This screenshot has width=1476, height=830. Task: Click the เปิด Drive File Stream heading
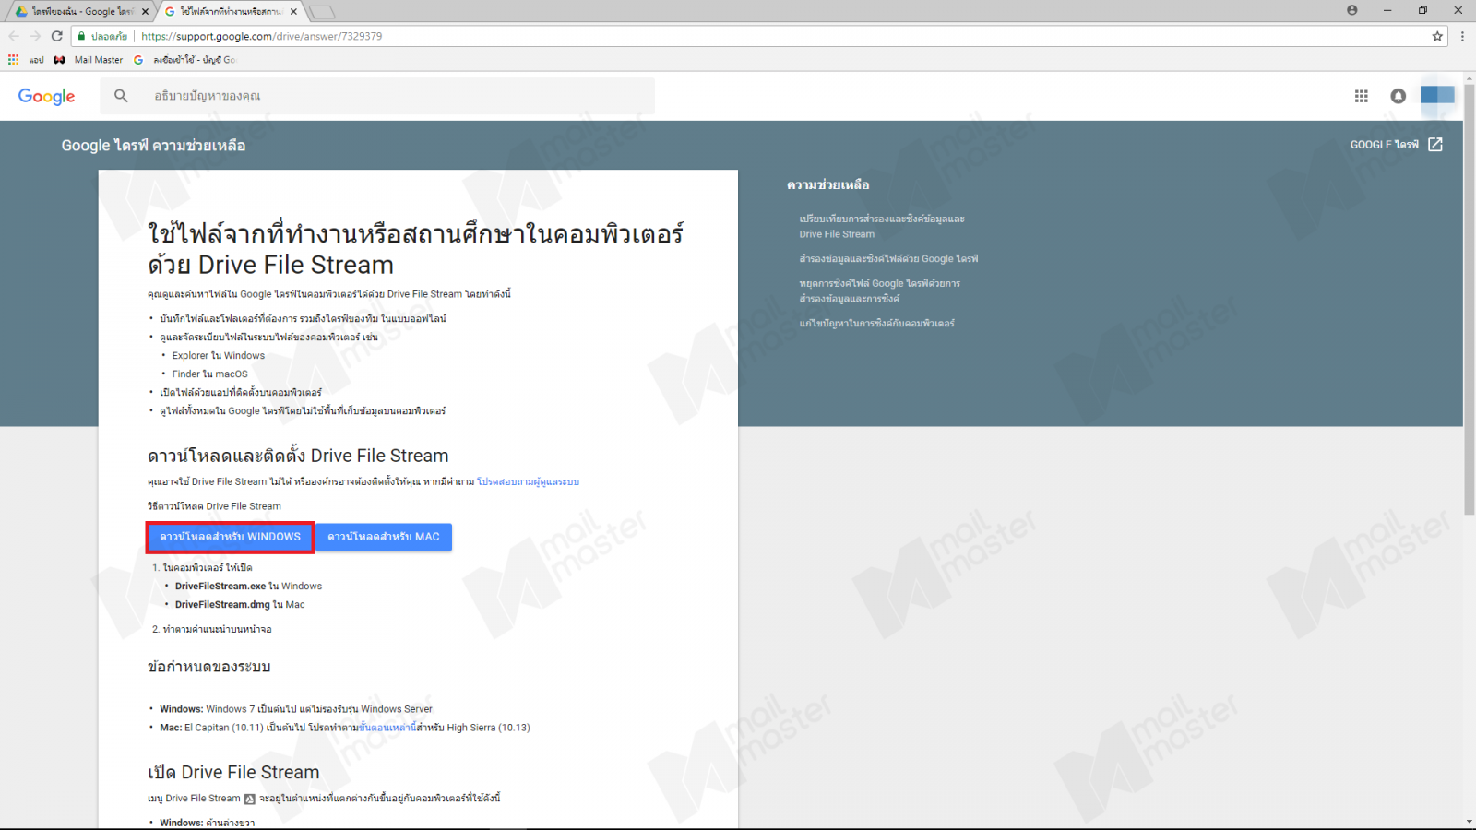[x=233, y=773]
